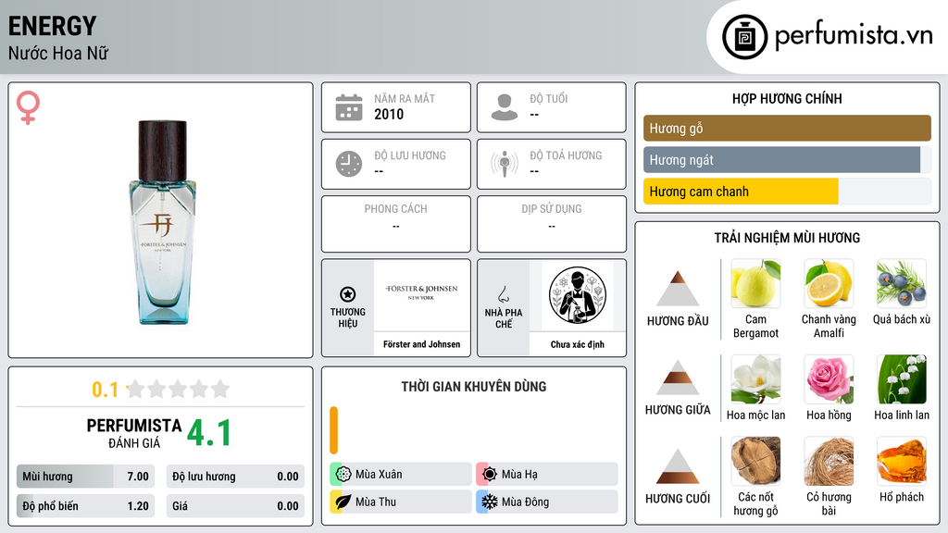This screenshot has width=948, height=533.
Task: Click the Phong cách box
Action: [396, 224]
